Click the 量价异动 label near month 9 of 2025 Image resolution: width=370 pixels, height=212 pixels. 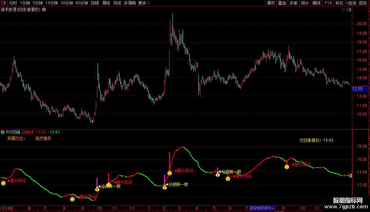[x=302, y=164]
